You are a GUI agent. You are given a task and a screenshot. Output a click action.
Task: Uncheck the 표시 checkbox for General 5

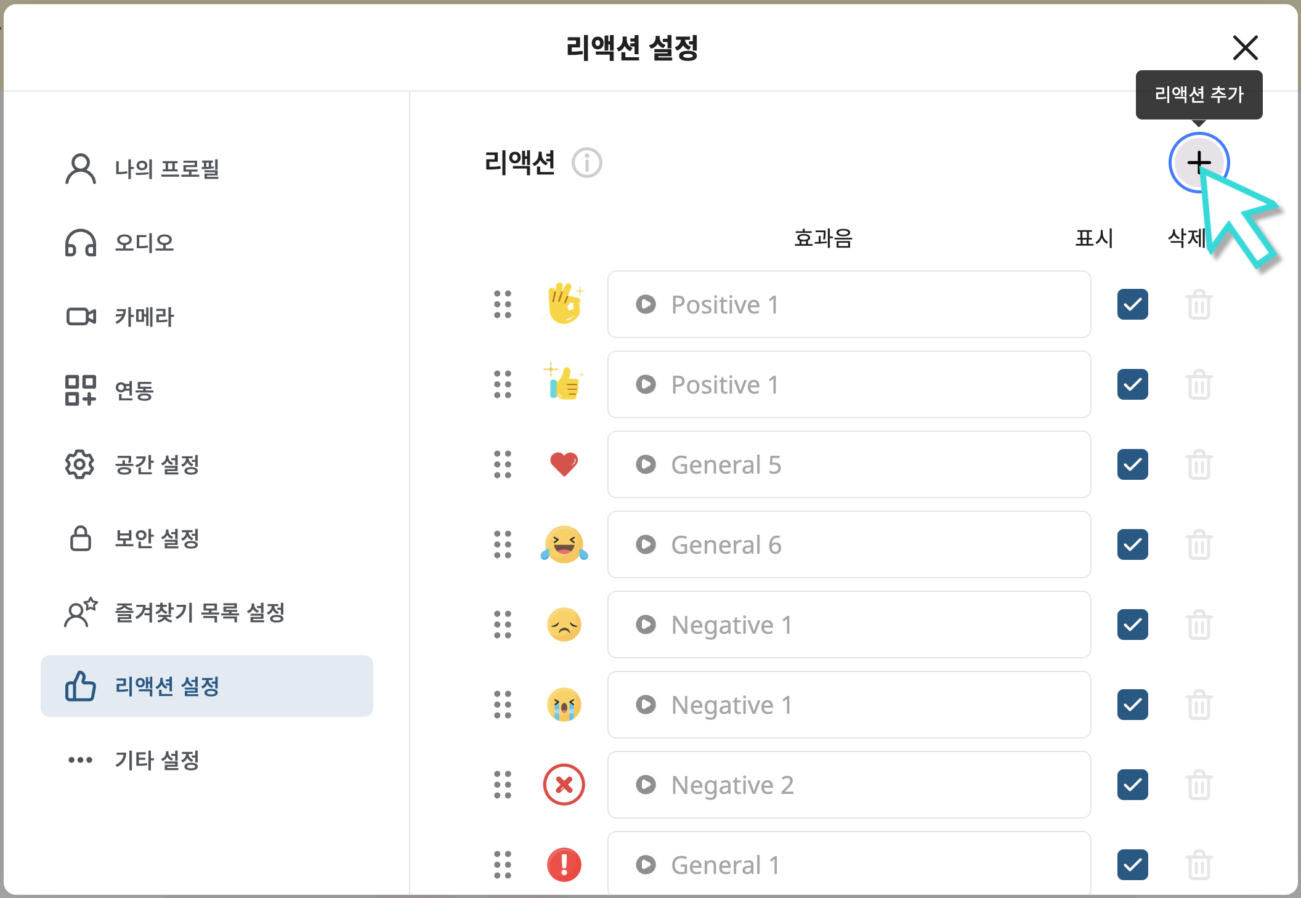point(1132,465)
